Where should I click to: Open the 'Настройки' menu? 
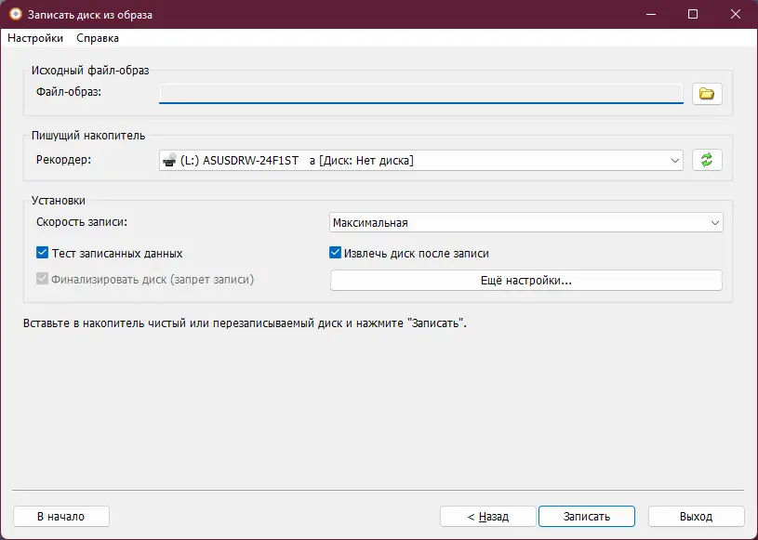35,38
